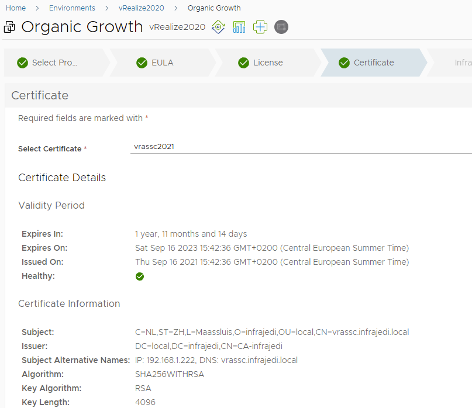Click the Select Certificate field label
Viewport: 472px width, 408px height.
click(53, 148)
